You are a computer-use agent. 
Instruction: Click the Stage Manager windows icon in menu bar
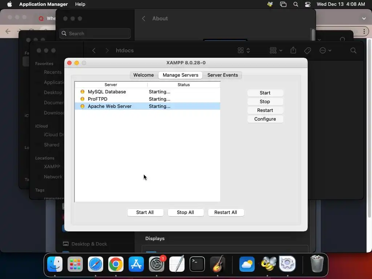point(283,4)
